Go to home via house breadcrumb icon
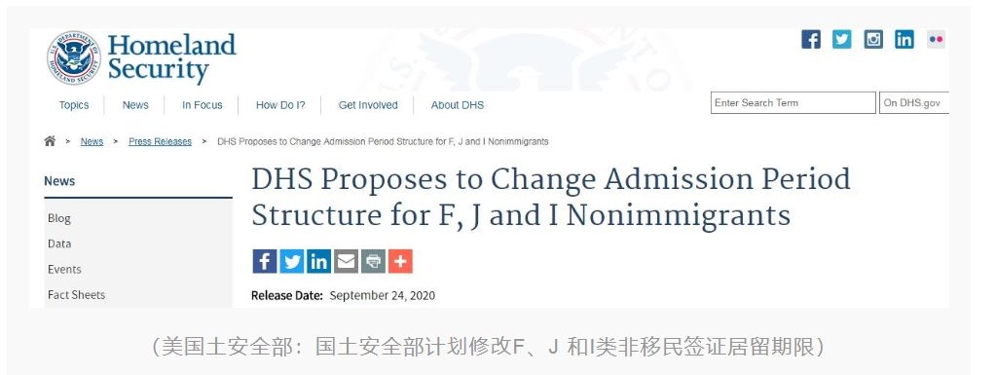Screen dimensions: 997x375 [50, 141]
